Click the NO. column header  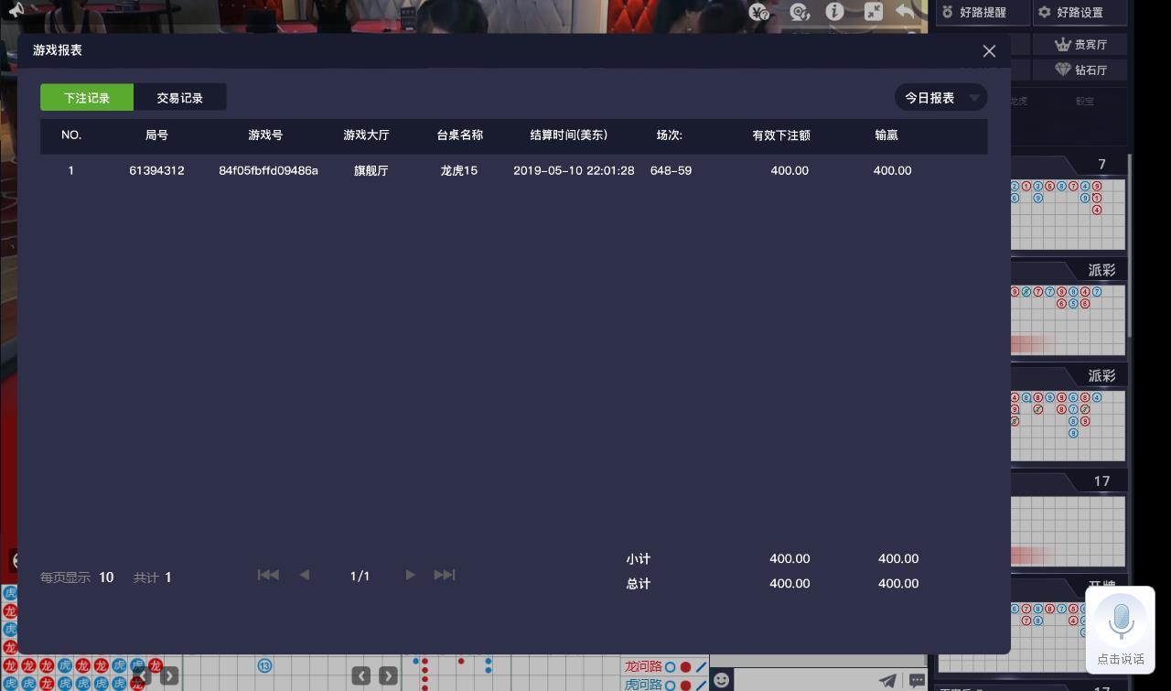pos(71,135)
